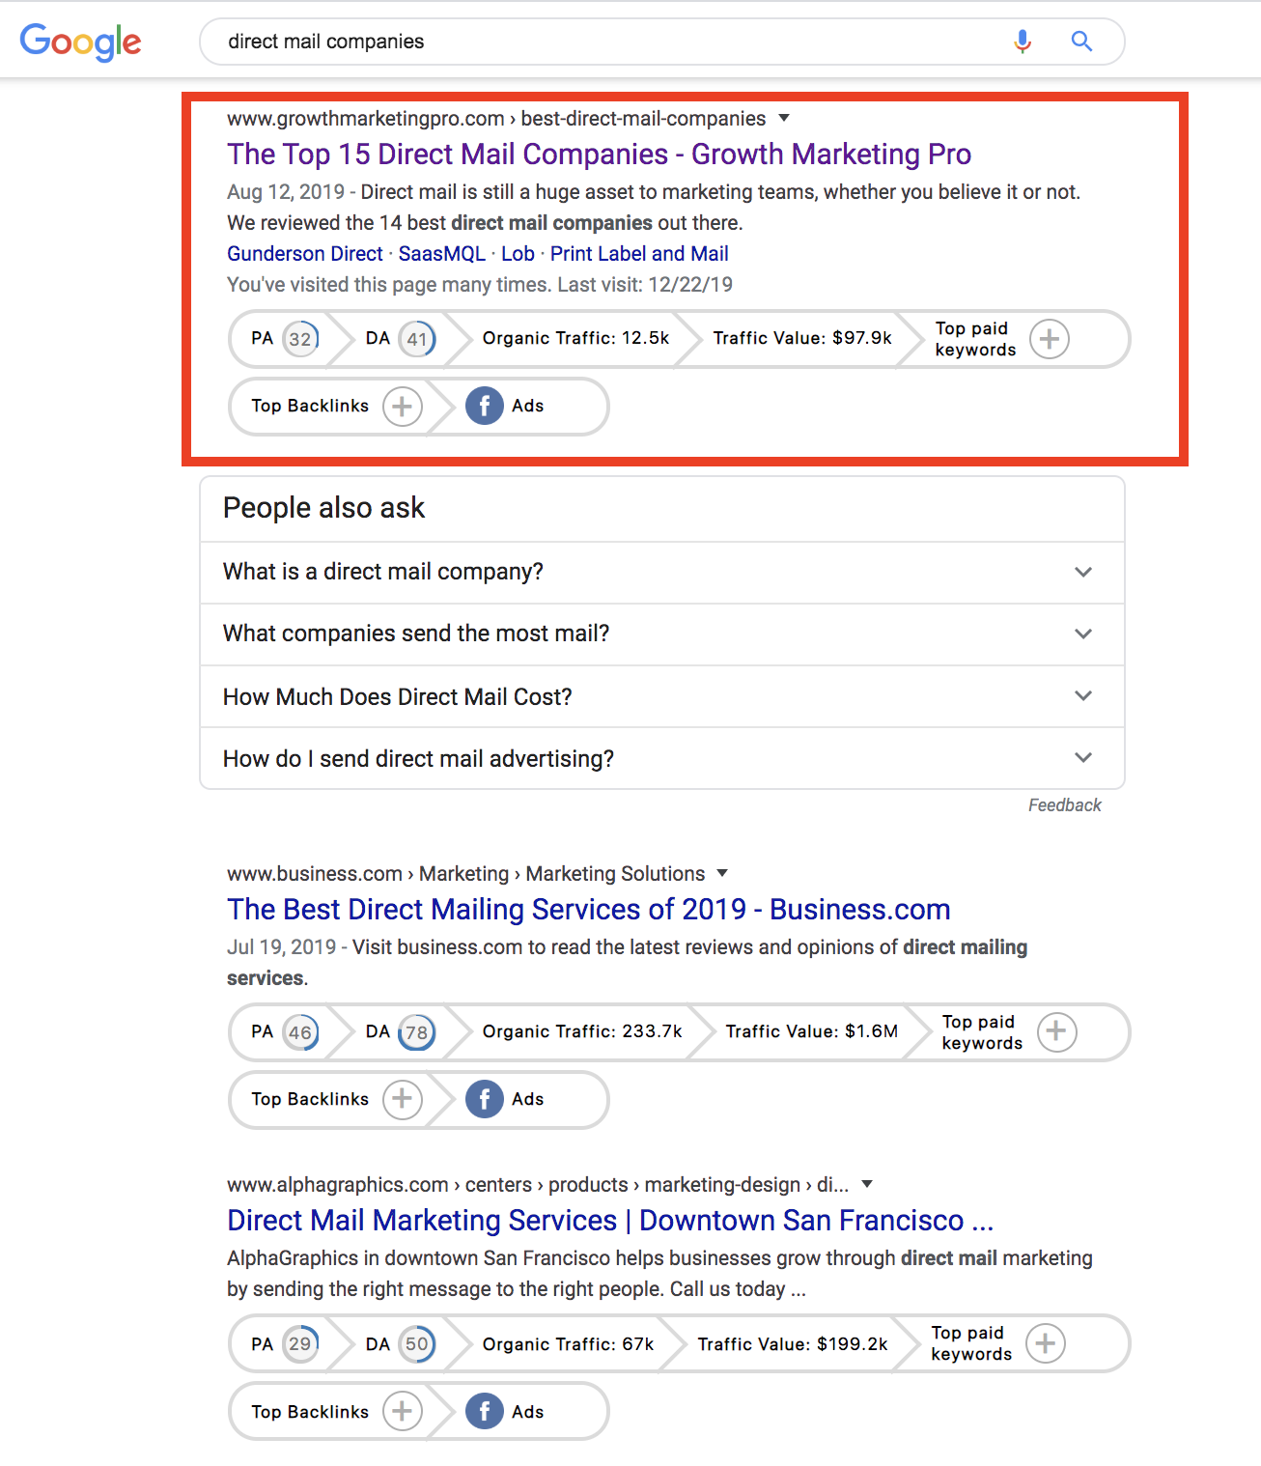Click Organic Traffic: 12.5k metric
Viewport: 1261px width, 1466px height.
[x=575, y=338]
